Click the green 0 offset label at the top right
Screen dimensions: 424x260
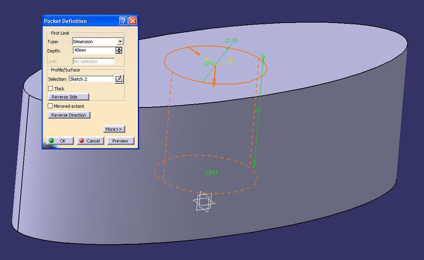coord(263,56)
